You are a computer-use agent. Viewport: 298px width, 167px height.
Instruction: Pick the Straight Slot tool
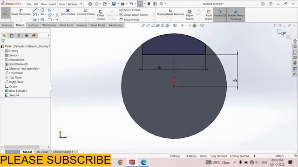35,19
